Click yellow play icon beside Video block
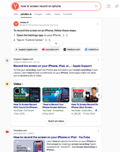This screenshot has height=152, width=120. coord(7,84)
